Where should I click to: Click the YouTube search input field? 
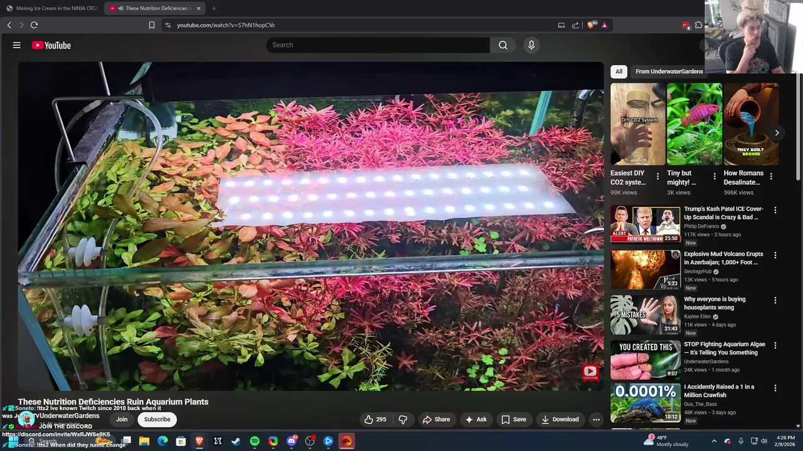click(x=378, y=45)
